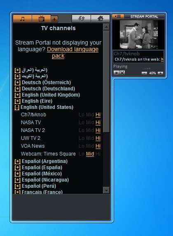Viewport: 173px width, 236px height.
Task: Play VOA News in Hi quality
Action: coord(98,146)
